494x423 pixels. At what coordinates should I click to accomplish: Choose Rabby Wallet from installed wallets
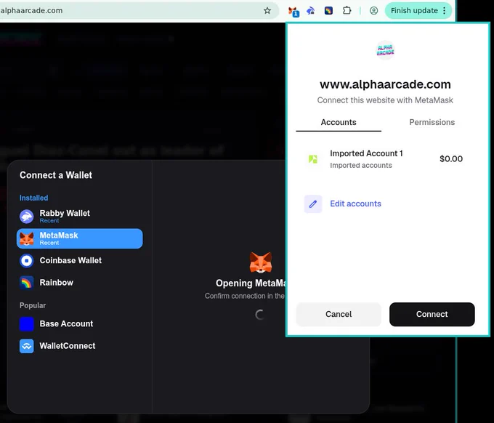pos(79,217)
